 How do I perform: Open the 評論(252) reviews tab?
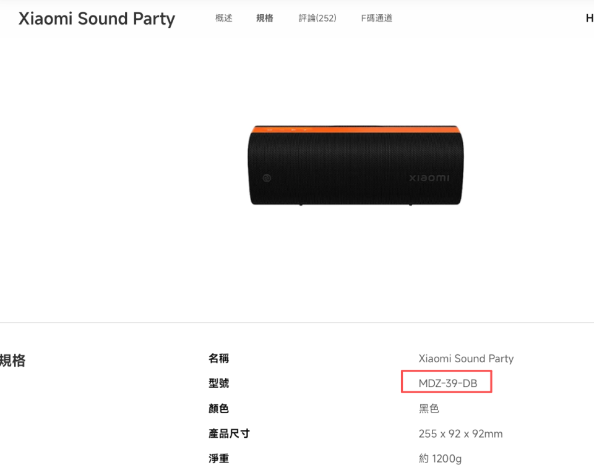coord(317,18)
